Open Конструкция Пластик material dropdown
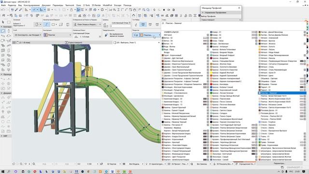309x174 pixels. pyautogui.click(x=57, y=35)
